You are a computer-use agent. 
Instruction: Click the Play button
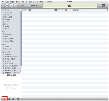point(11,6)
